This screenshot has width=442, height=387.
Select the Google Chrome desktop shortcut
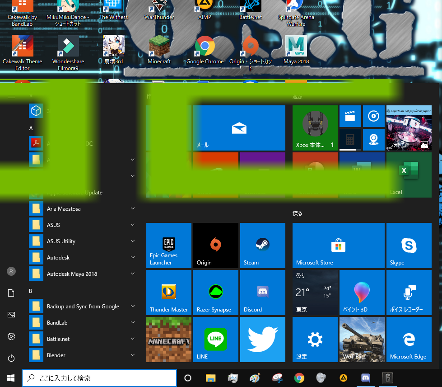tap(205, 50)
